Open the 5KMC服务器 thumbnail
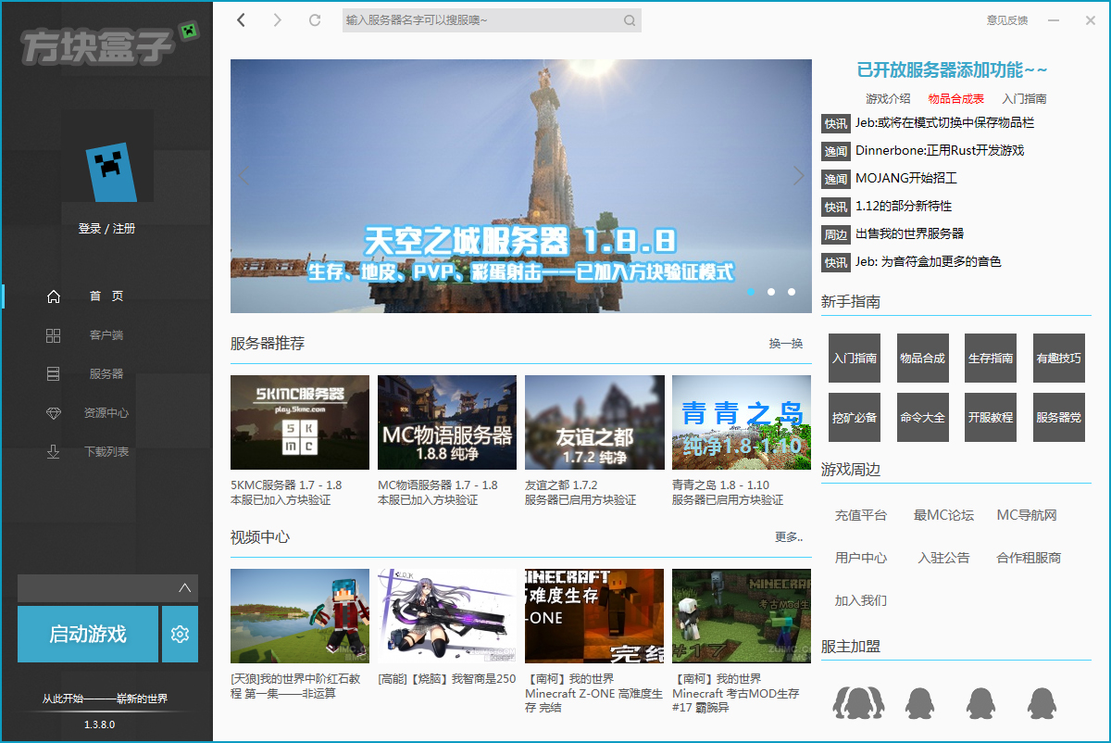1111x743 pixels. click(299, 422)
